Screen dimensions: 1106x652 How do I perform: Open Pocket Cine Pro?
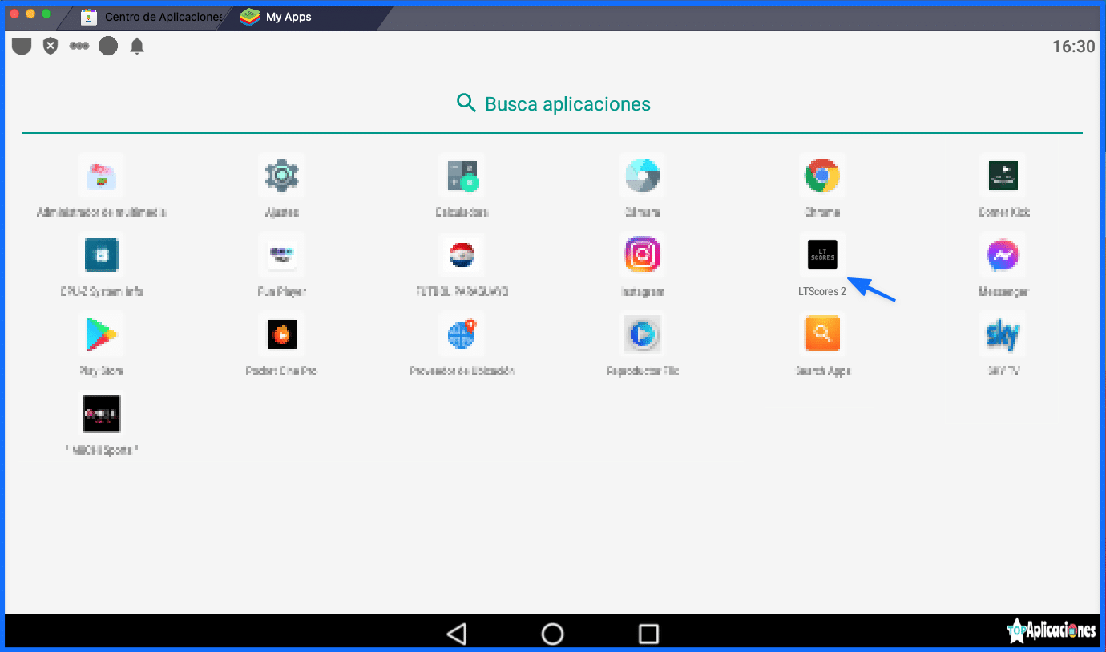pyautogui.click(x=281, y=334)
